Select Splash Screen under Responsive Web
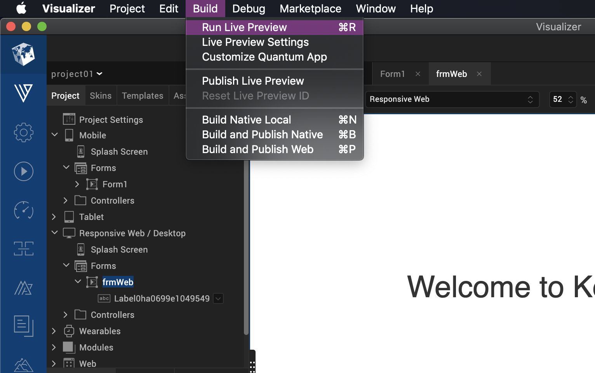The image size is (595, 373). [x=119, y=249]
